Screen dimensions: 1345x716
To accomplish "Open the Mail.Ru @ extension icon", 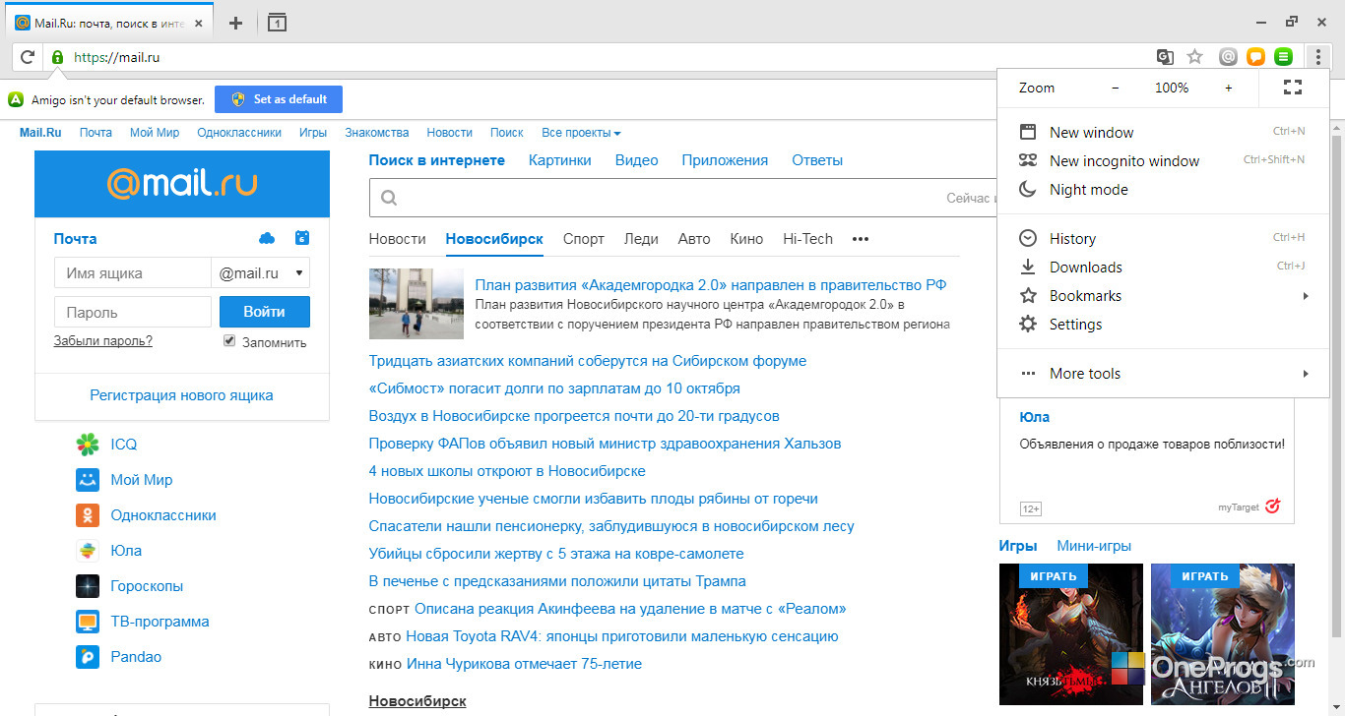I will click(x=1228, y=57).
